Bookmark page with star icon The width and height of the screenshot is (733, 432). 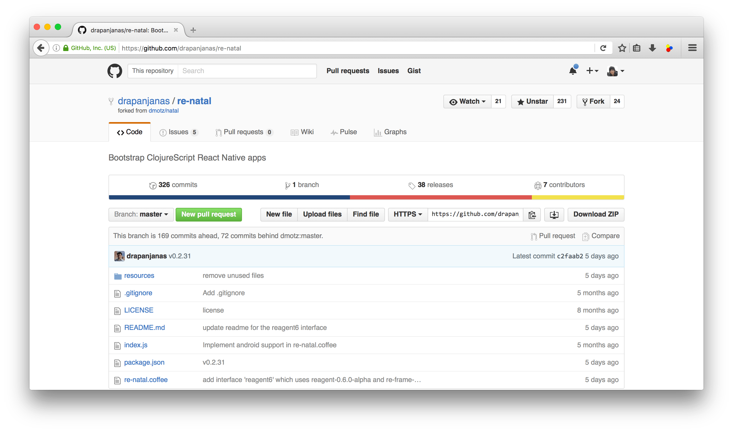pos(622,48)
